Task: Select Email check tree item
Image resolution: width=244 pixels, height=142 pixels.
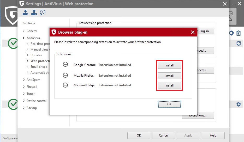Action: click(39, 67)
